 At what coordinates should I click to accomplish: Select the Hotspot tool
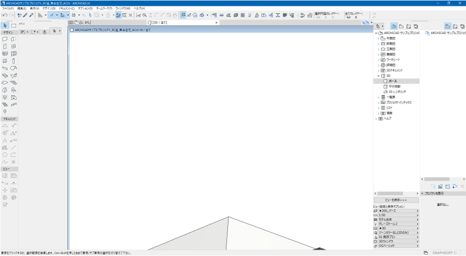tap(14, 162)
